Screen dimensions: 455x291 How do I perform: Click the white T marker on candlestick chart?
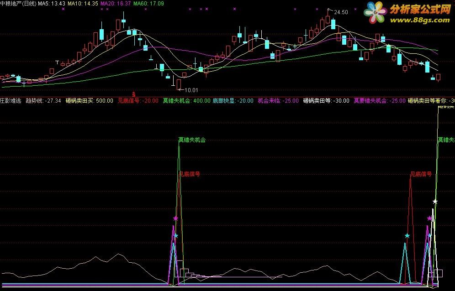click(x=58, y=62)
